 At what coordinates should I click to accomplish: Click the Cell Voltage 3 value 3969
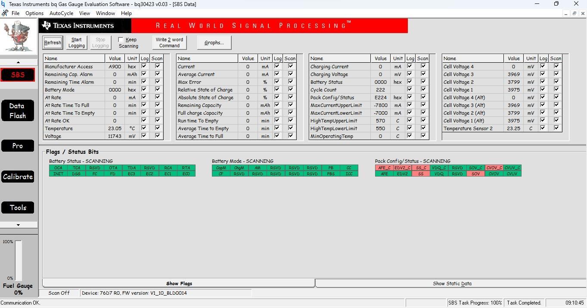tap(513, 74)
